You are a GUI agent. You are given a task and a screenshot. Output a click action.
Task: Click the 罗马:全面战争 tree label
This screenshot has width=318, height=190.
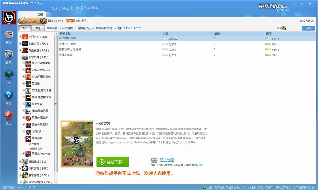(40, 118)
